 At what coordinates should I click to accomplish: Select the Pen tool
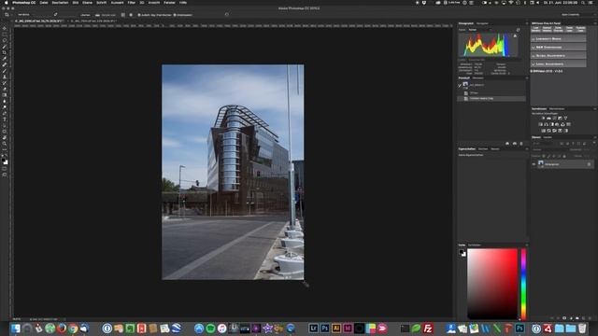pyautogui.click(x=5, y=114)
